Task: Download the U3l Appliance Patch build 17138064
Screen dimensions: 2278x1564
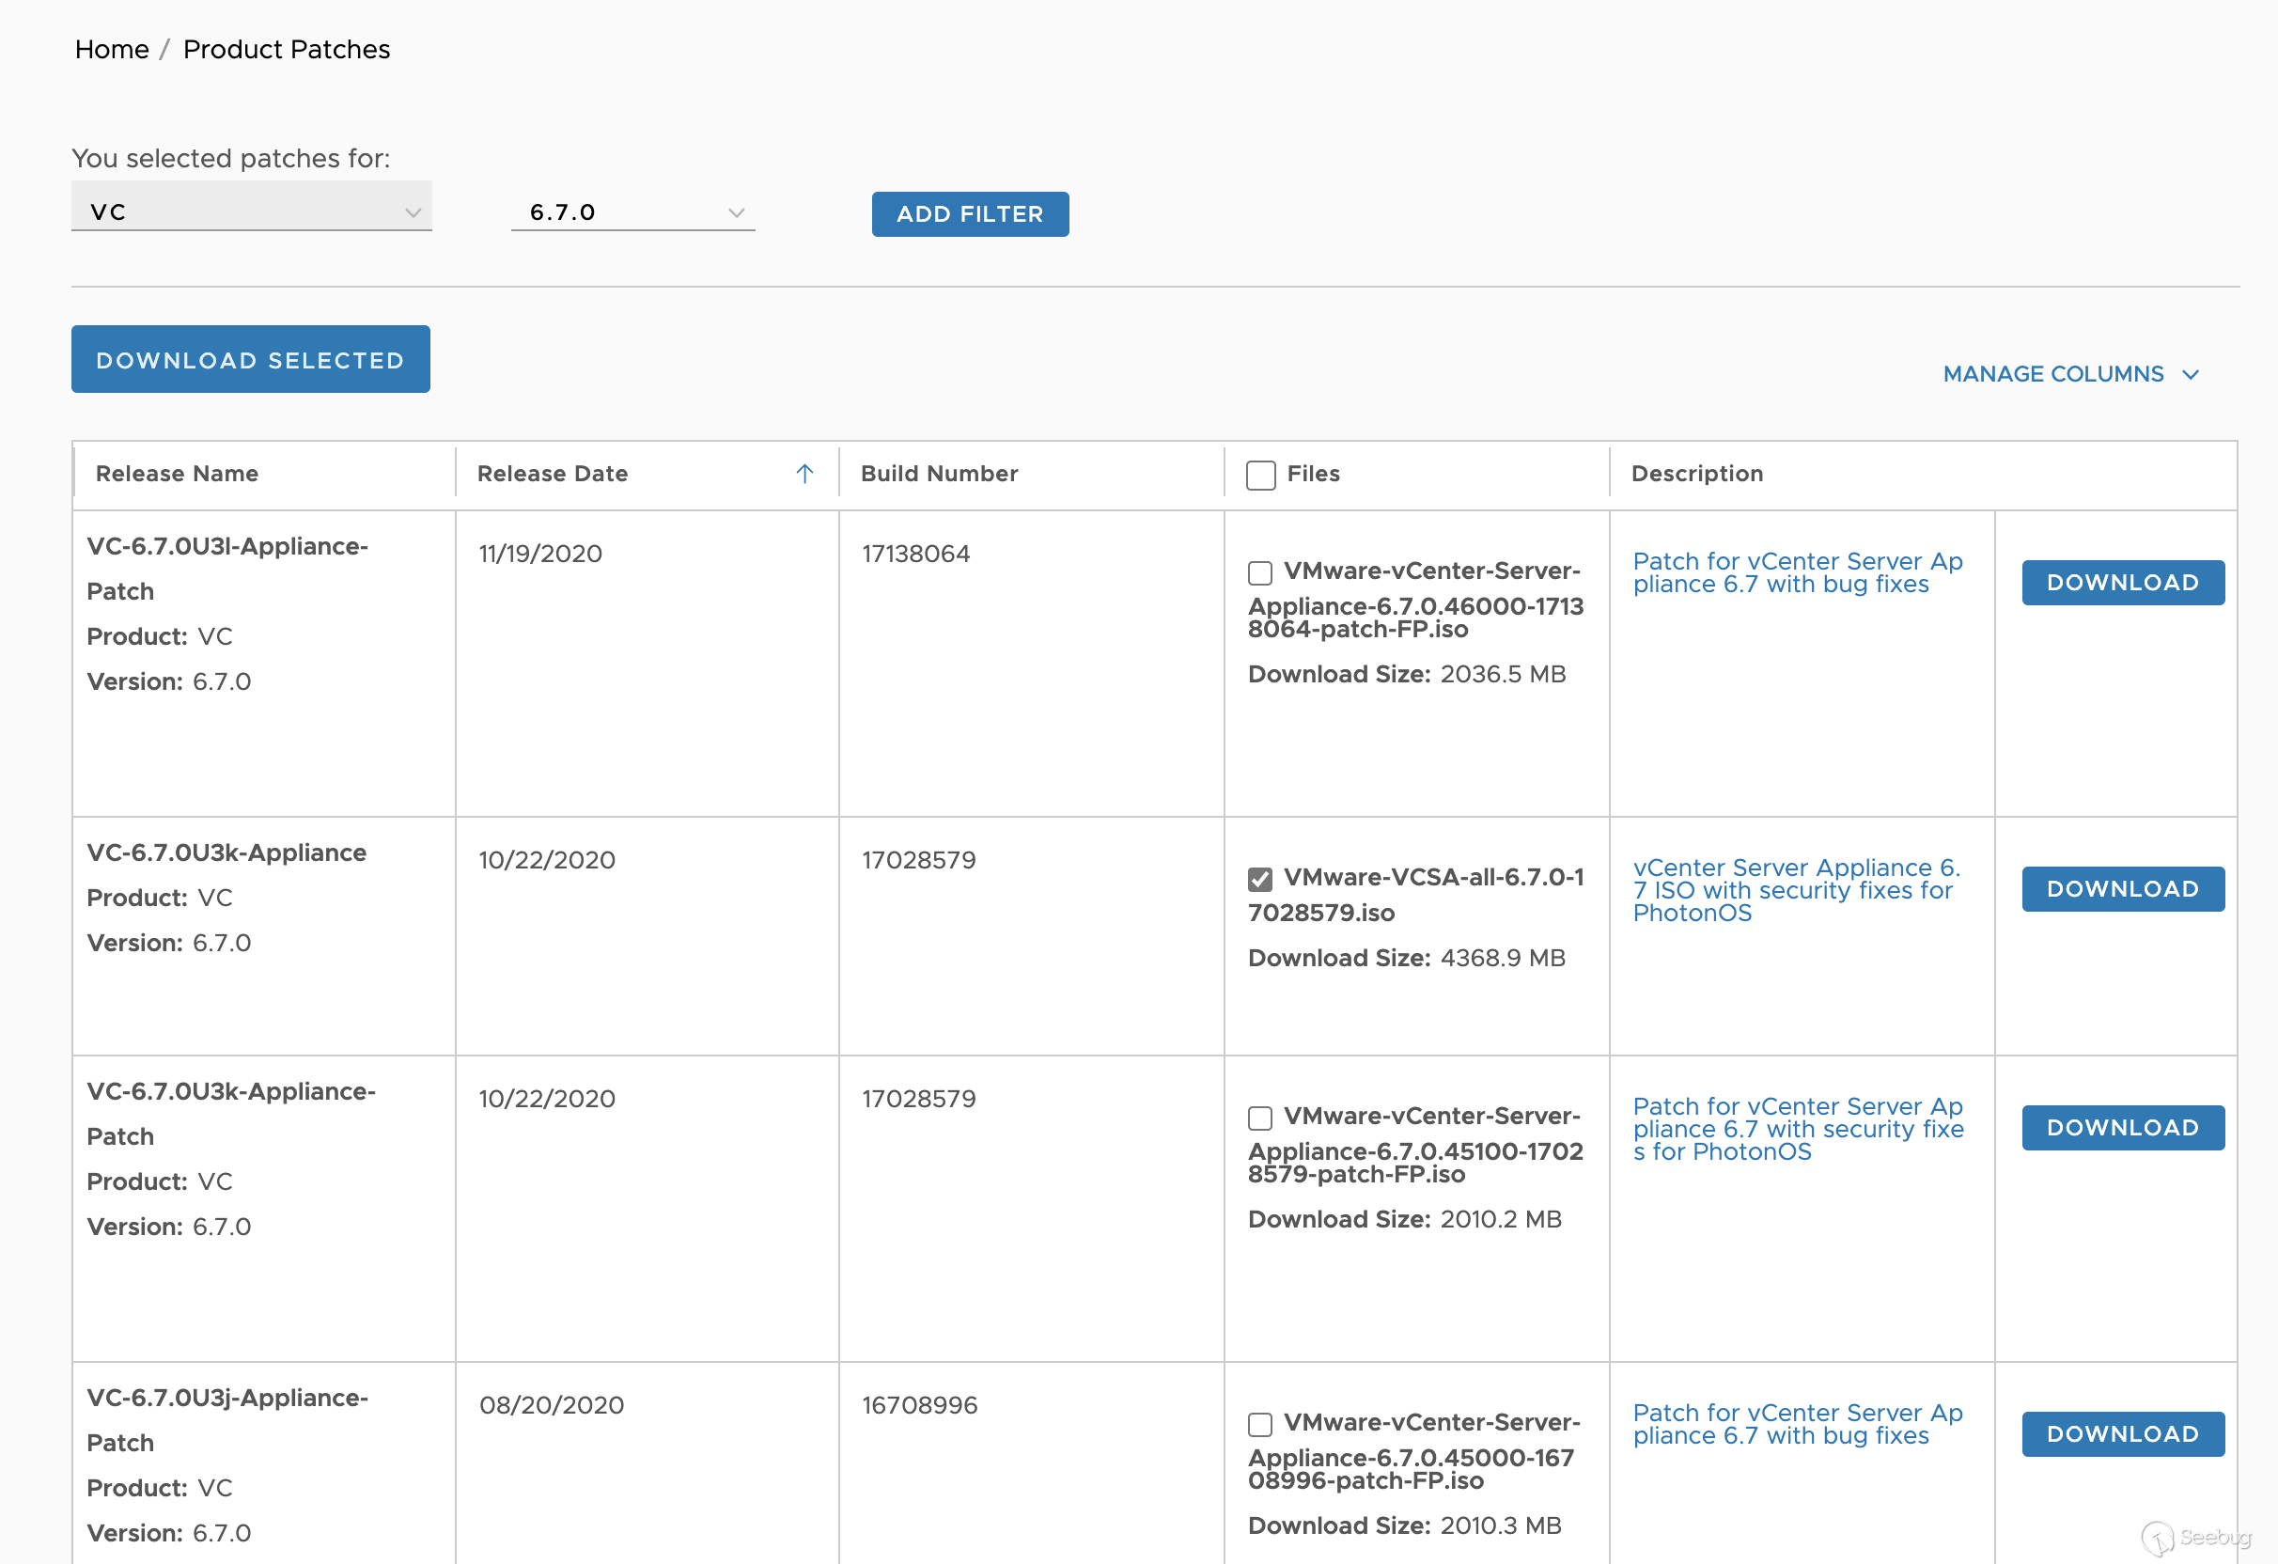Action: (x=2122, y=583)
